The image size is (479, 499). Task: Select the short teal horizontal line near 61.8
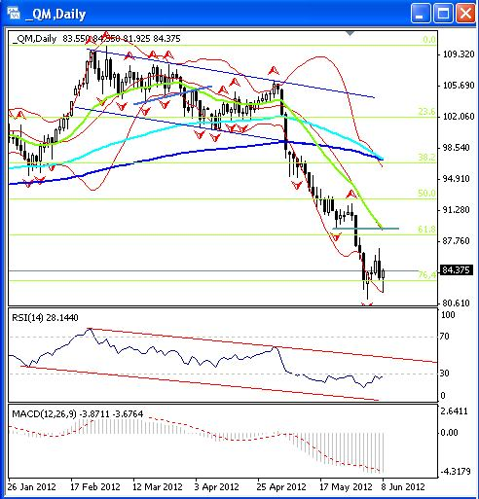click(366, 229)
